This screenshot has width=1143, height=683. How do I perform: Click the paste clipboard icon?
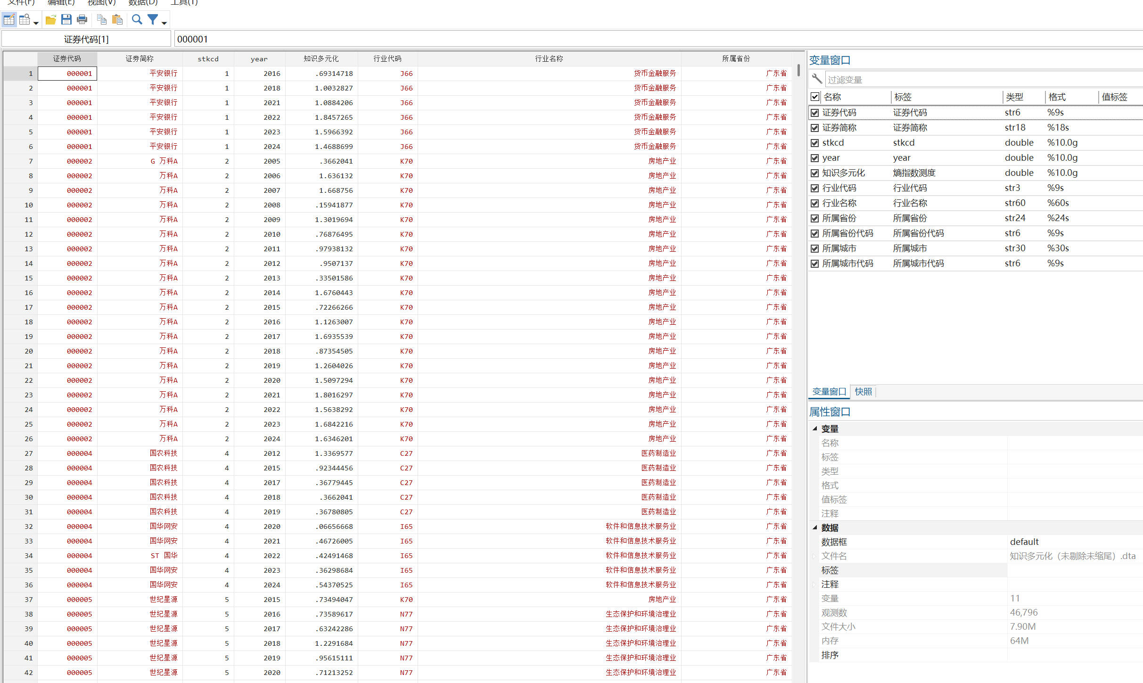[117, 20]
